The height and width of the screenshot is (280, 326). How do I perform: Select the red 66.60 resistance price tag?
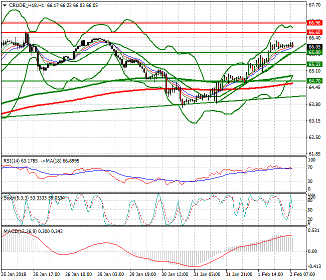point(314,32)
